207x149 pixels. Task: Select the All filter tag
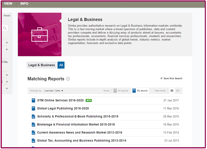pyautogui.click(x=61, y=65)
